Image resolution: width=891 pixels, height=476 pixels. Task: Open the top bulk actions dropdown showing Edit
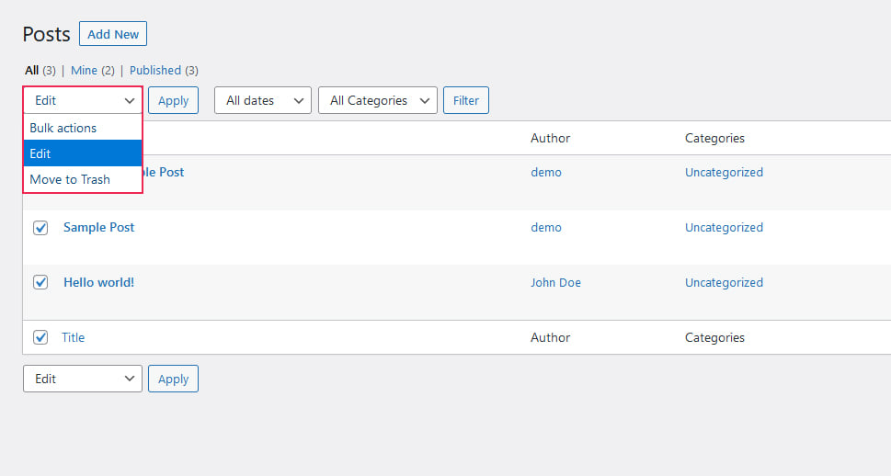pyautogui.click(x=83, y=100)
